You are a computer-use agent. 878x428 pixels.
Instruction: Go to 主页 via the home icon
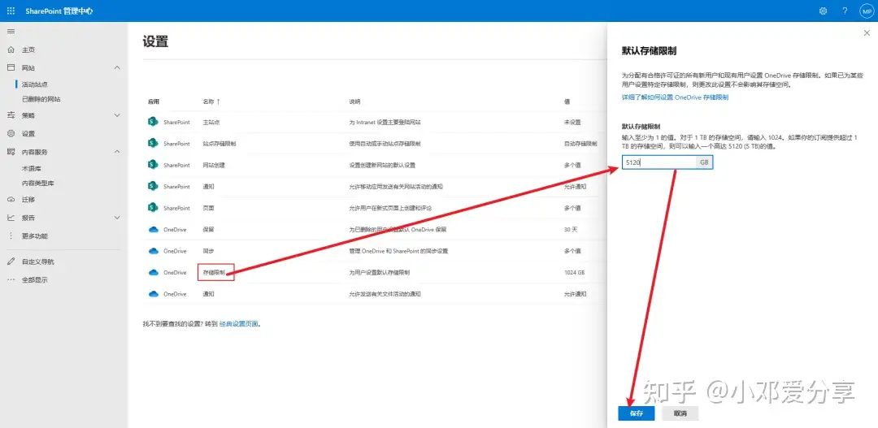[11, 50]
